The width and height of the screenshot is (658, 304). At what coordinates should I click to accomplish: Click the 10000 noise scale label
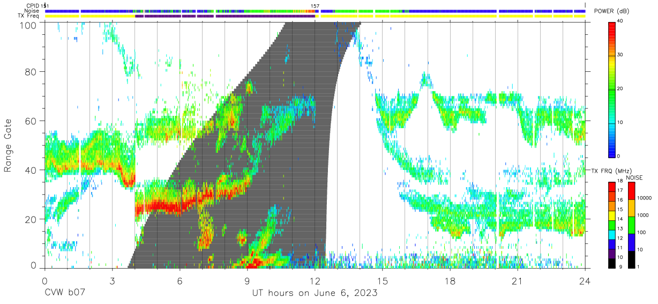coord(644,198)
